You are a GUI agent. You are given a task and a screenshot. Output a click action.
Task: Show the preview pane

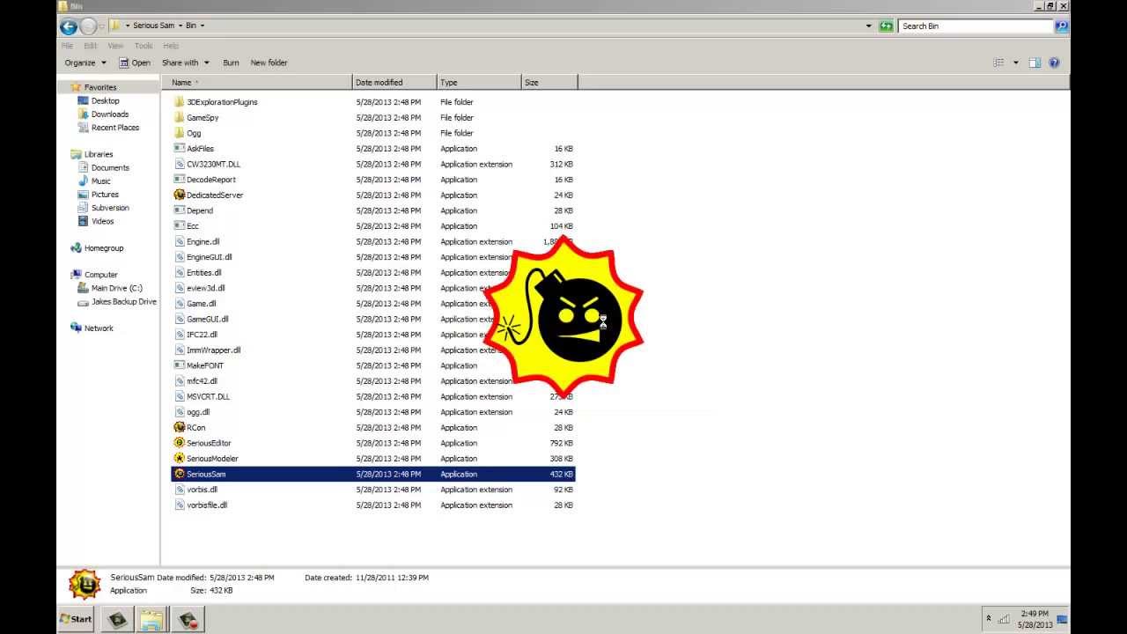pyautogui.click(x=1034, y=63)
